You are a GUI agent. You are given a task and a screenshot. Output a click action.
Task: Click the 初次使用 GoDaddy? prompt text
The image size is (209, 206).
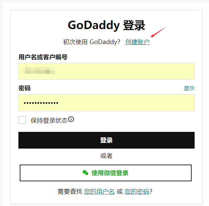click(x=92, y=42)
